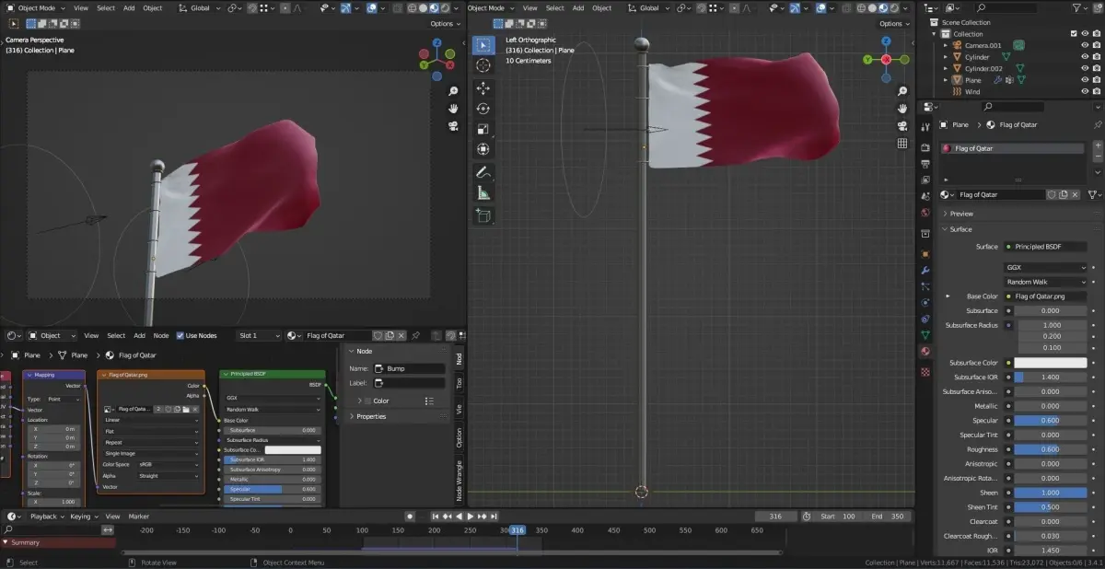Screen dimensions: 1105x569
Task: Play the animation forward
Action: coord(470,517)
